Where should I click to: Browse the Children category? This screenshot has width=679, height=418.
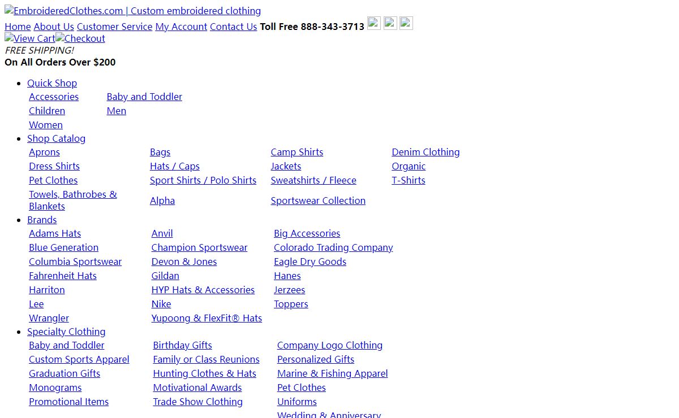(x=47, y=111)
